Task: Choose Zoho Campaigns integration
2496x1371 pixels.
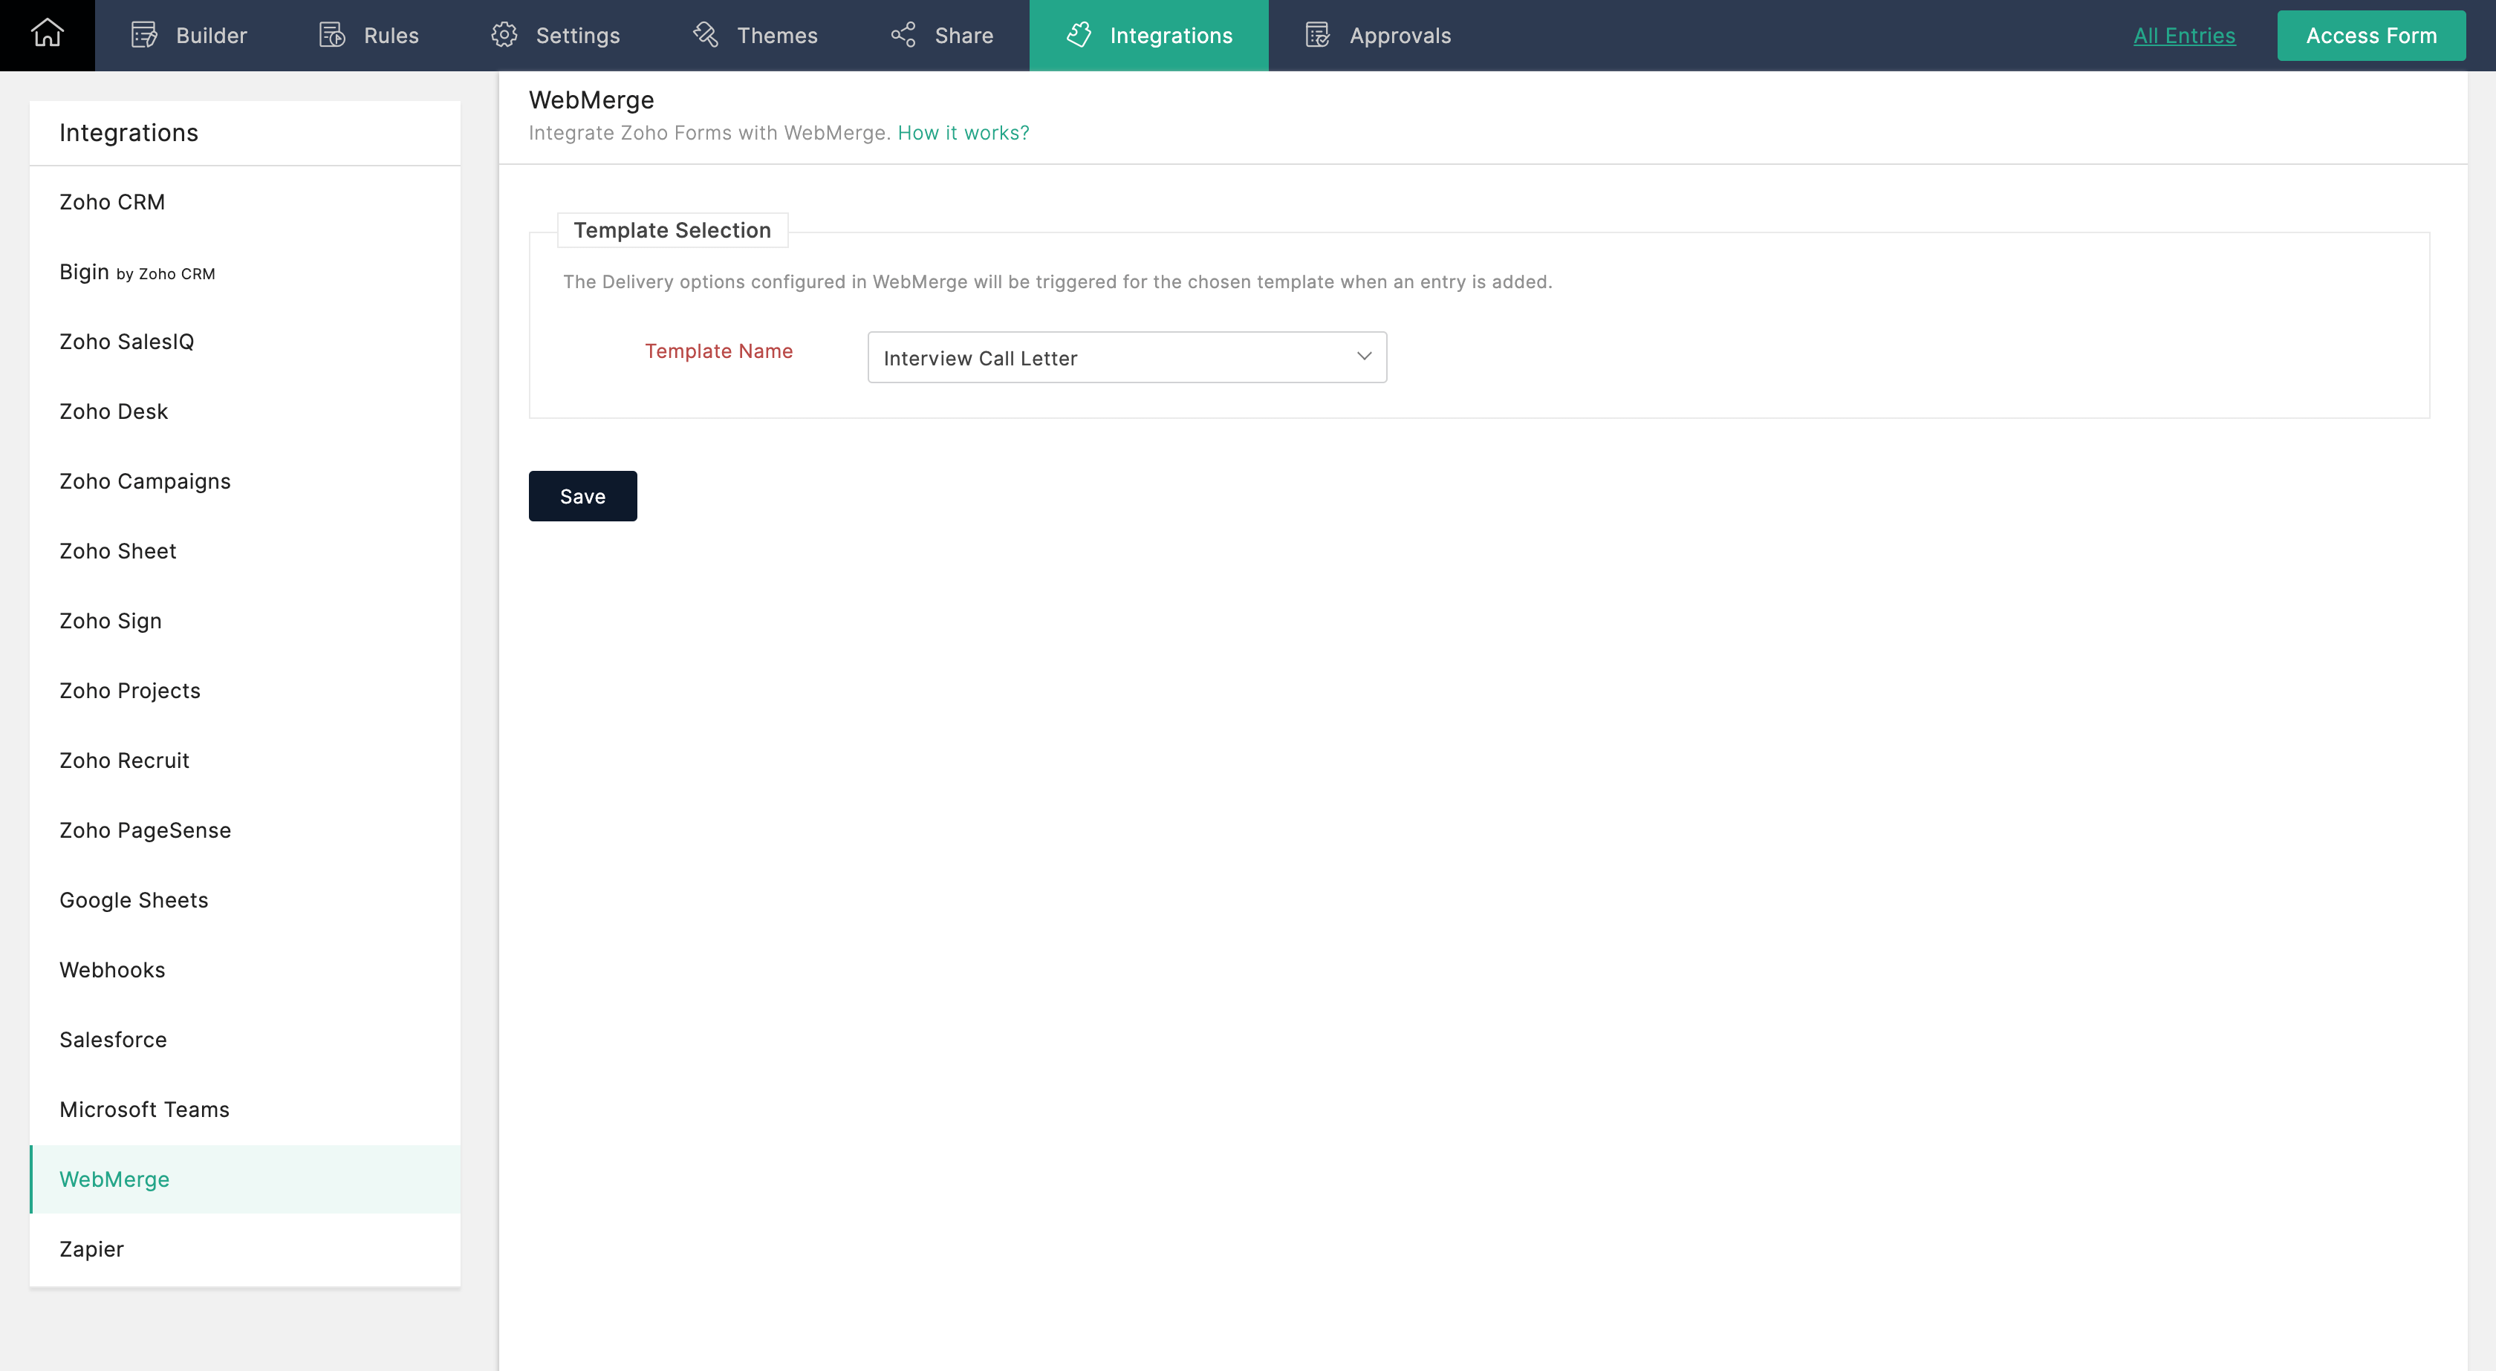Action: click(245, 481)
